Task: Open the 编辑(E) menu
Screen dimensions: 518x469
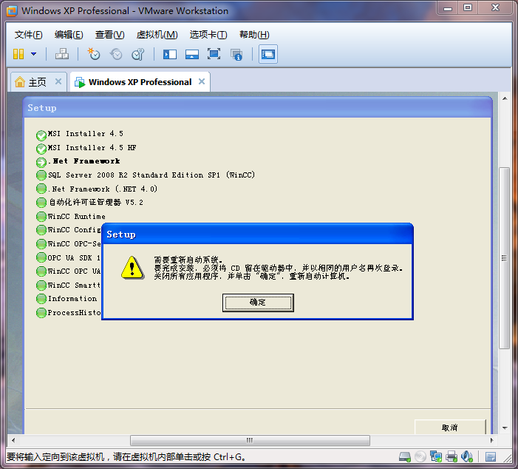Action: point(69,34)
